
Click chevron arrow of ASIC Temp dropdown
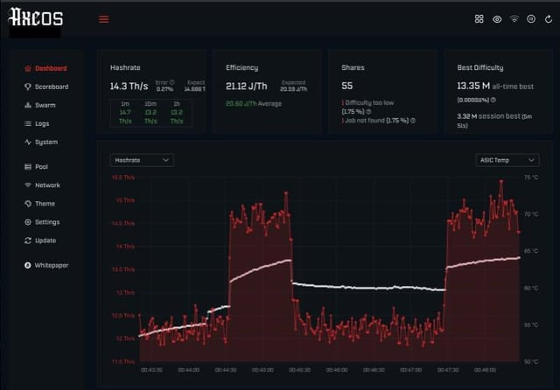tap(531, 160)
